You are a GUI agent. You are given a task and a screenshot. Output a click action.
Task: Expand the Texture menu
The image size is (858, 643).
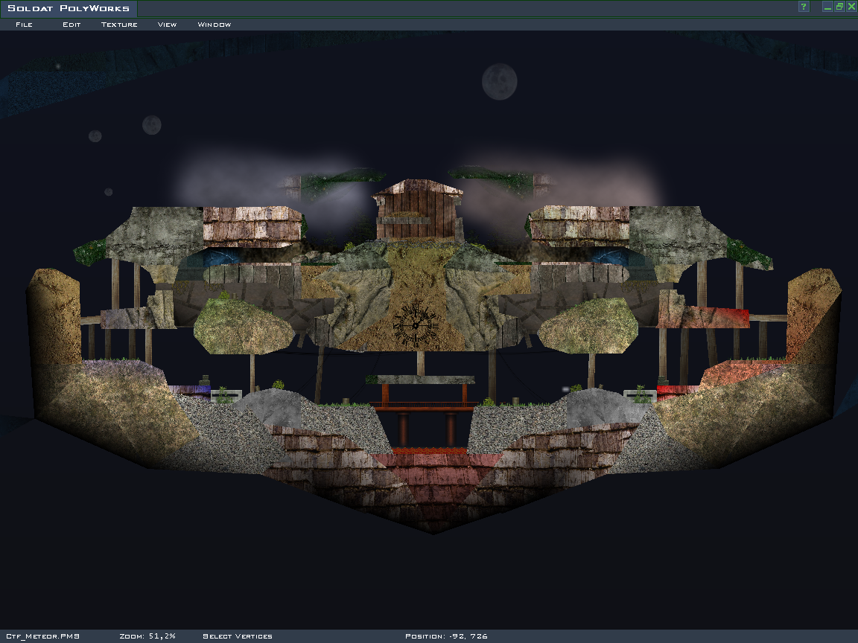119,25
